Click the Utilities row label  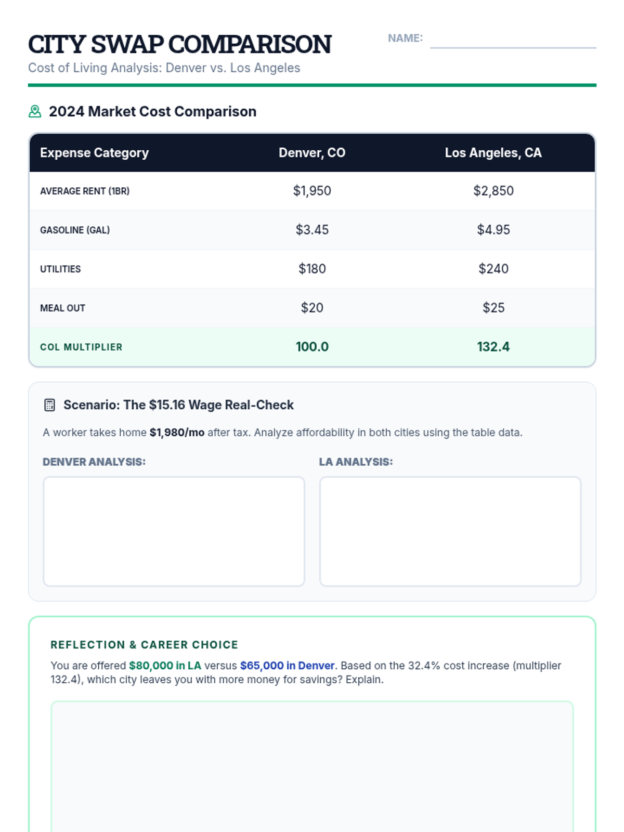[x=60, y=269]
